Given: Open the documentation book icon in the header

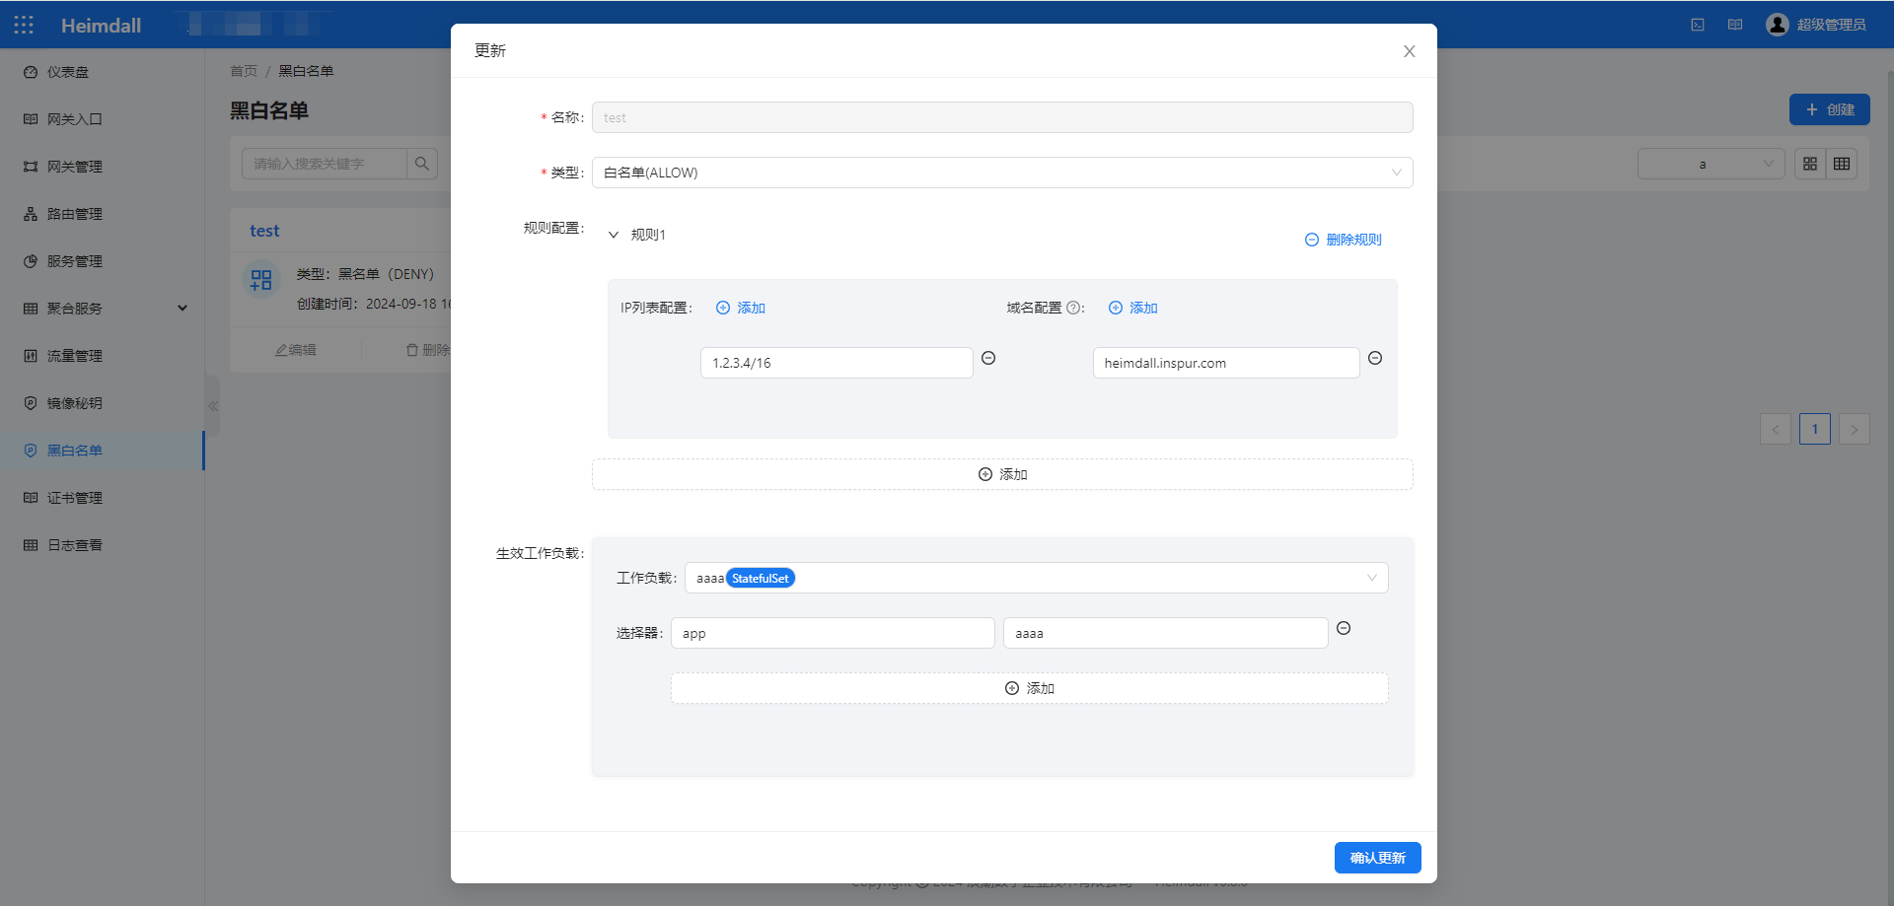Looking at the screenshot, I should (x=1735, y=25).
